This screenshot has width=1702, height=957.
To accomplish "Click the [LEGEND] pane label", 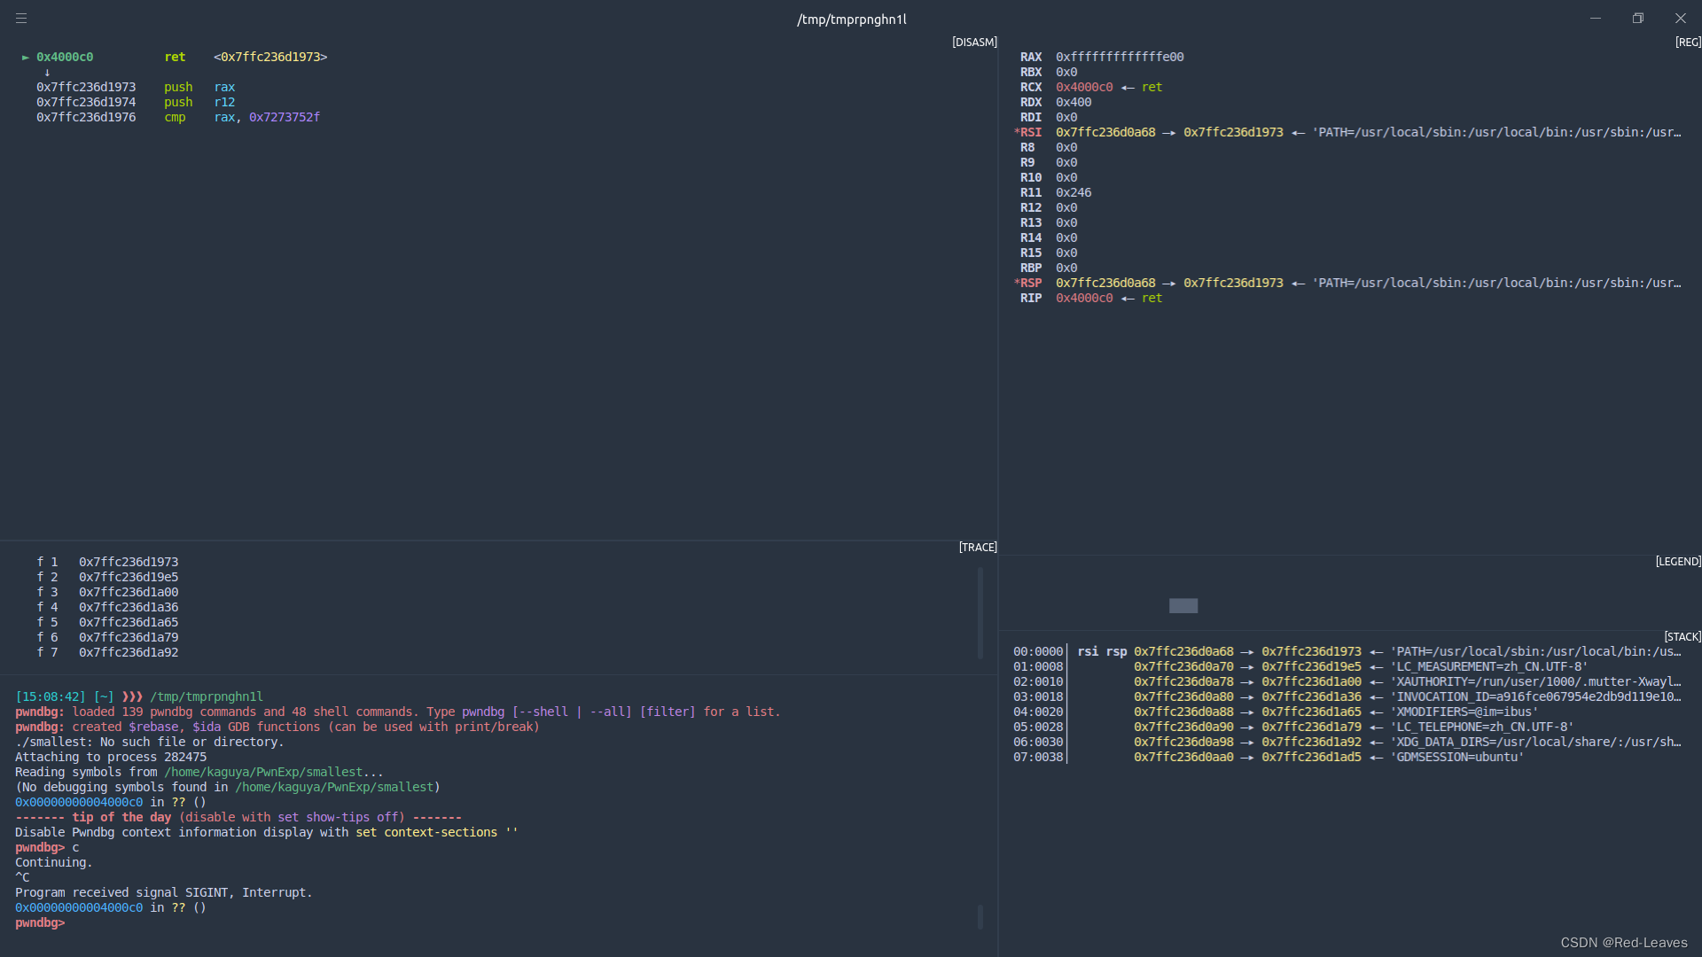I will [1678, 561].
